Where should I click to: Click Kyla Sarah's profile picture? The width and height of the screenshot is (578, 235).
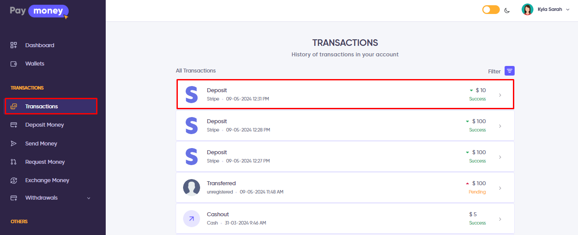point(527,10)
